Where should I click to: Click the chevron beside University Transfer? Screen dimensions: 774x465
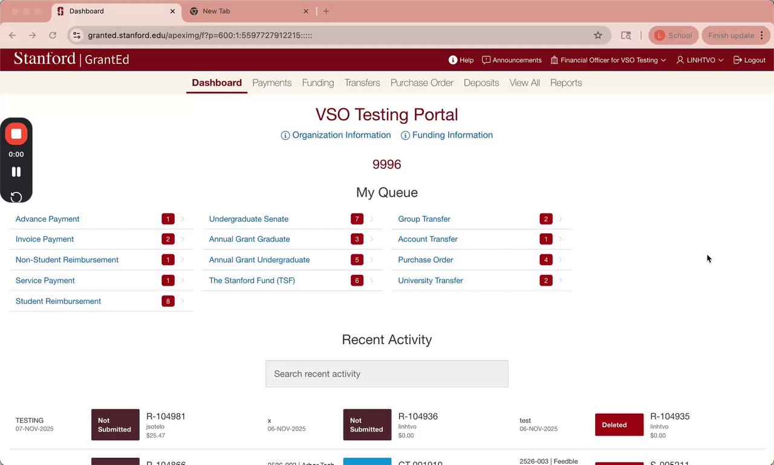tap(560, 280)
